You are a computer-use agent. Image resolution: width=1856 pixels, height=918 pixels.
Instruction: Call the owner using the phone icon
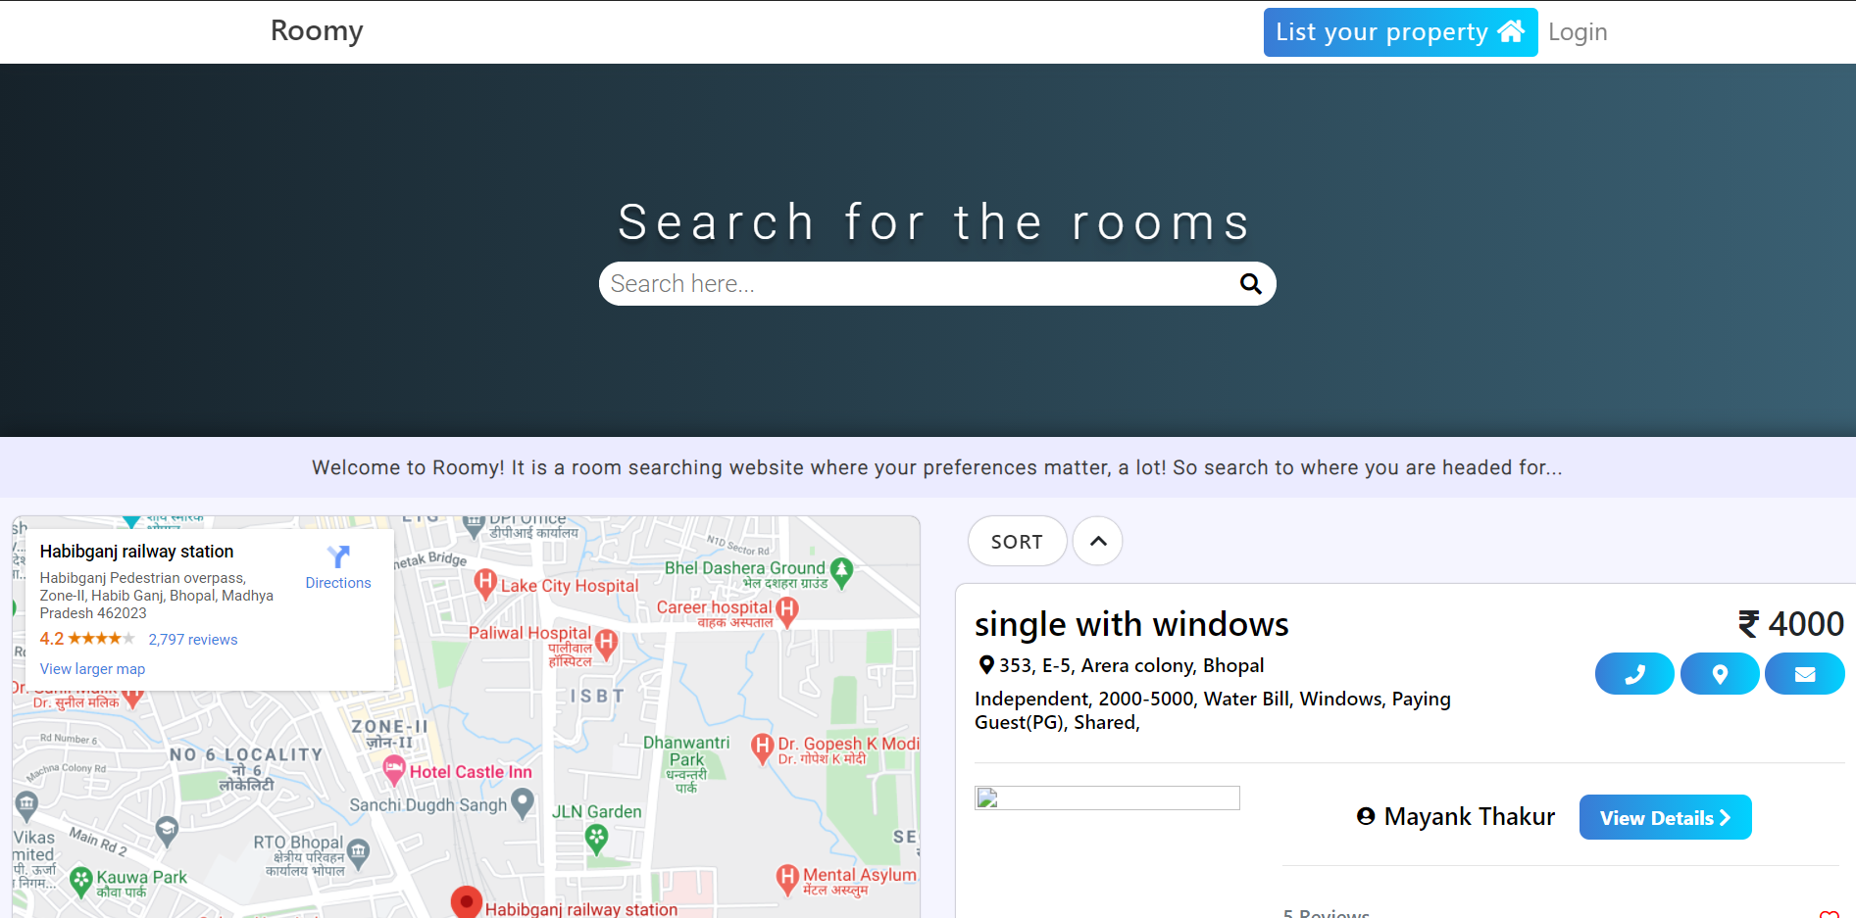click(1633, 673)
